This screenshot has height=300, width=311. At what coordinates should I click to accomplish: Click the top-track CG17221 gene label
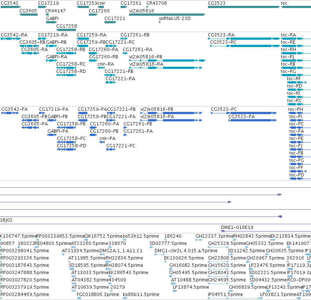coord(115,19)
